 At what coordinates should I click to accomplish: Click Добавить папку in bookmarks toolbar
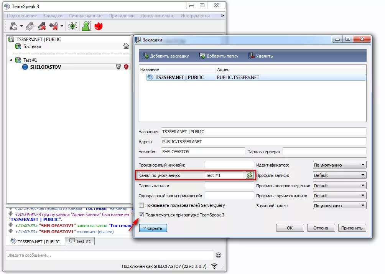point(219,56)
